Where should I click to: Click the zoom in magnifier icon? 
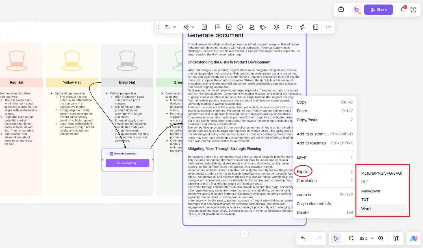coord(381,238)
